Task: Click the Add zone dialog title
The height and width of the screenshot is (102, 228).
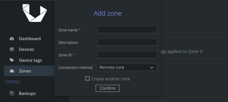Action: [108, 13]
